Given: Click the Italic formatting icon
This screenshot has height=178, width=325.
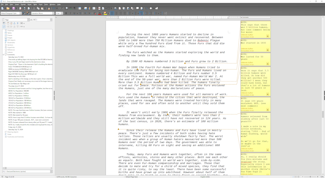Looking at the screenshot, I should (x=70, y=13).
